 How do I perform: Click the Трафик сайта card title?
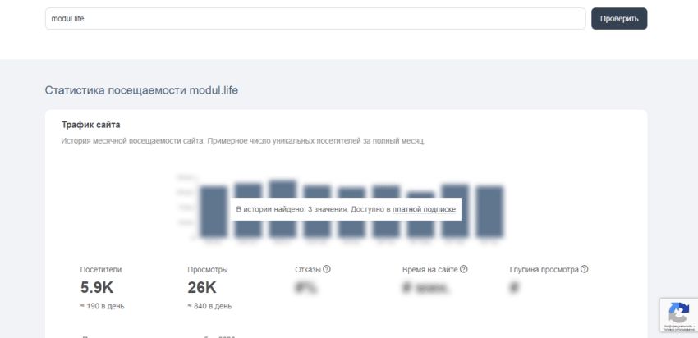(x=91, y=125)
